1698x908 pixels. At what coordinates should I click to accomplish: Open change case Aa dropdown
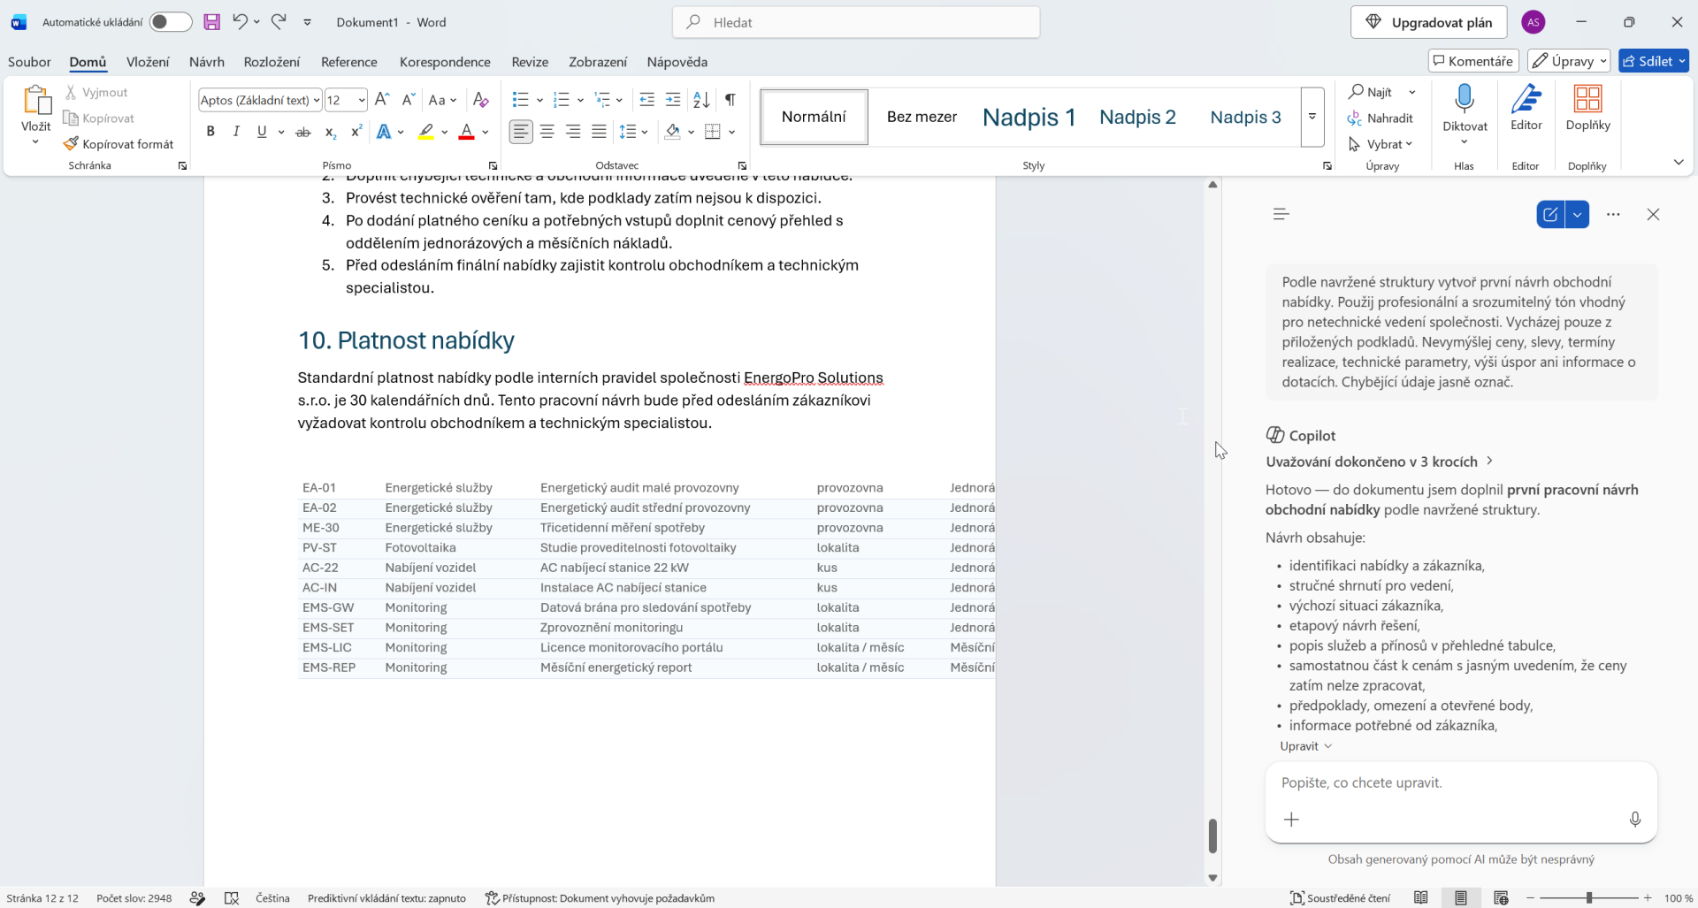click(442, 100)
